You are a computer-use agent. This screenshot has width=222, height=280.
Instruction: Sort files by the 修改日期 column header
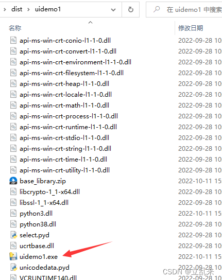click(191, 28)
